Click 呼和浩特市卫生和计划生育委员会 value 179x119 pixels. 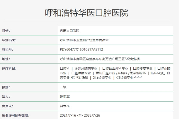click(x=84, y=40)
